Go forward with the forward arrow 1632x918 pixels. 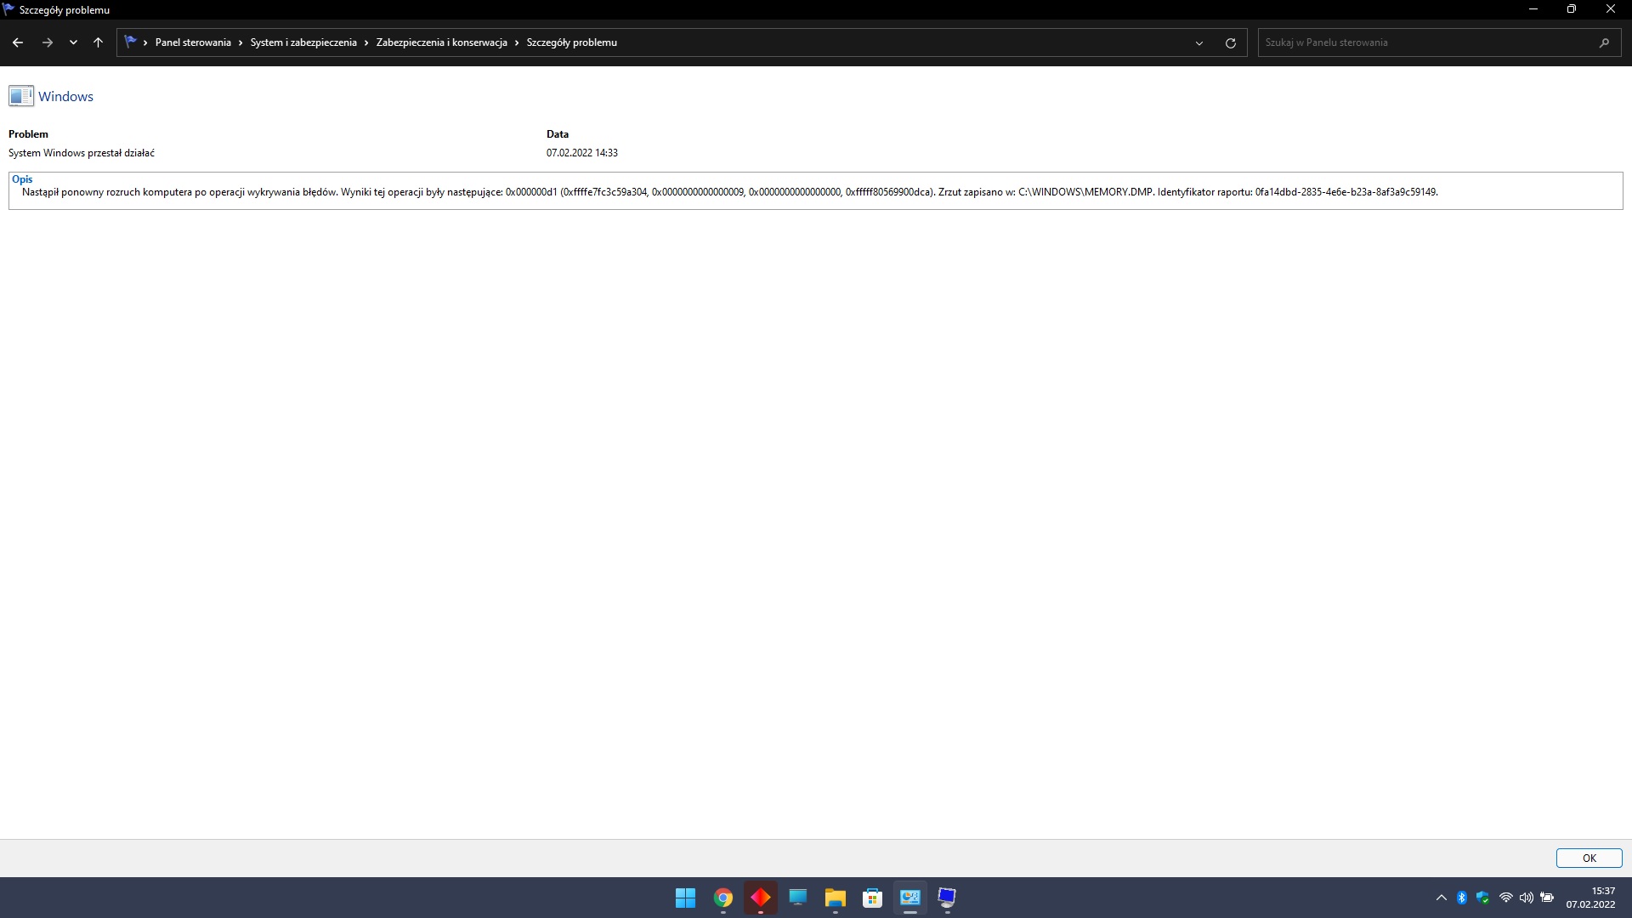pyautogui.click(x=48, y=42)
